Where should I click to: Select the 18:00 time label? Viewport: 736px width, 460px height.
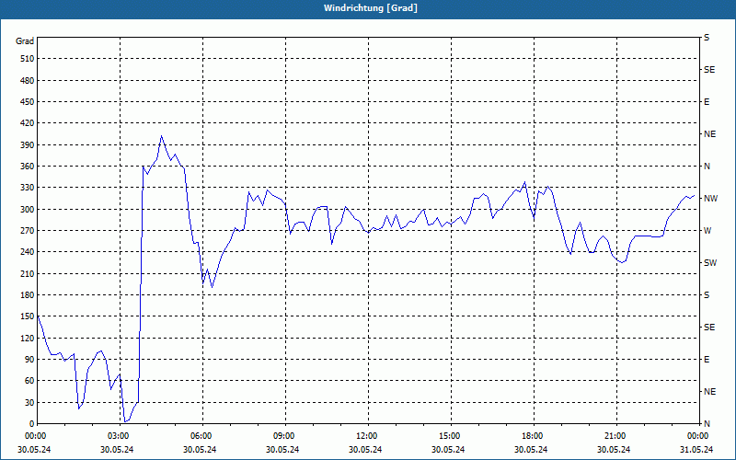tap(532, 436)
